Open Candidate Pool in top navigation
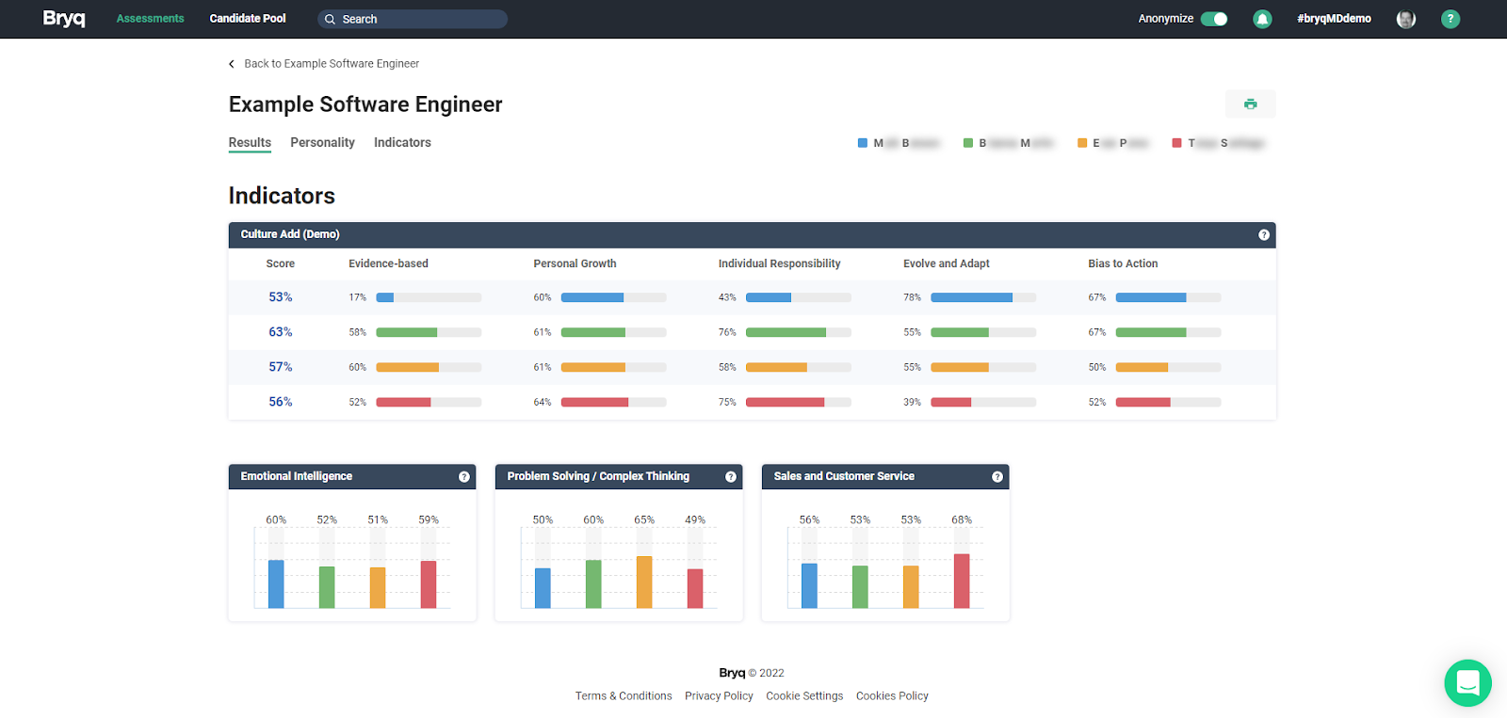Screen dimensions: 1507x718 coord(248,19)
